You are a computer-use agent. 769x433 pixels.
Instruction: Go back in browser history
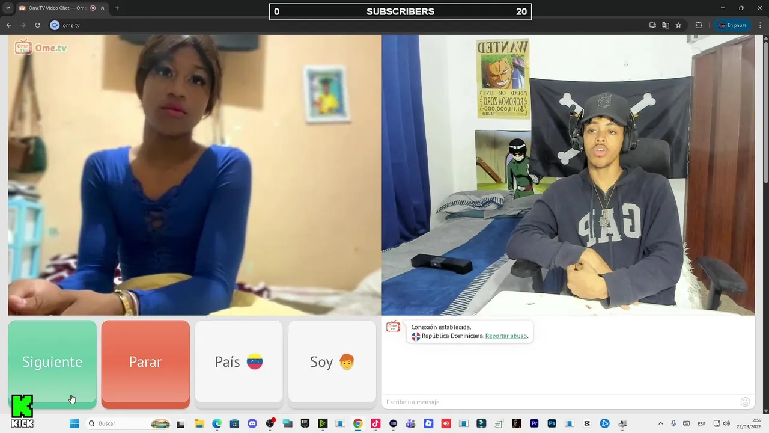tap(8, 25)
